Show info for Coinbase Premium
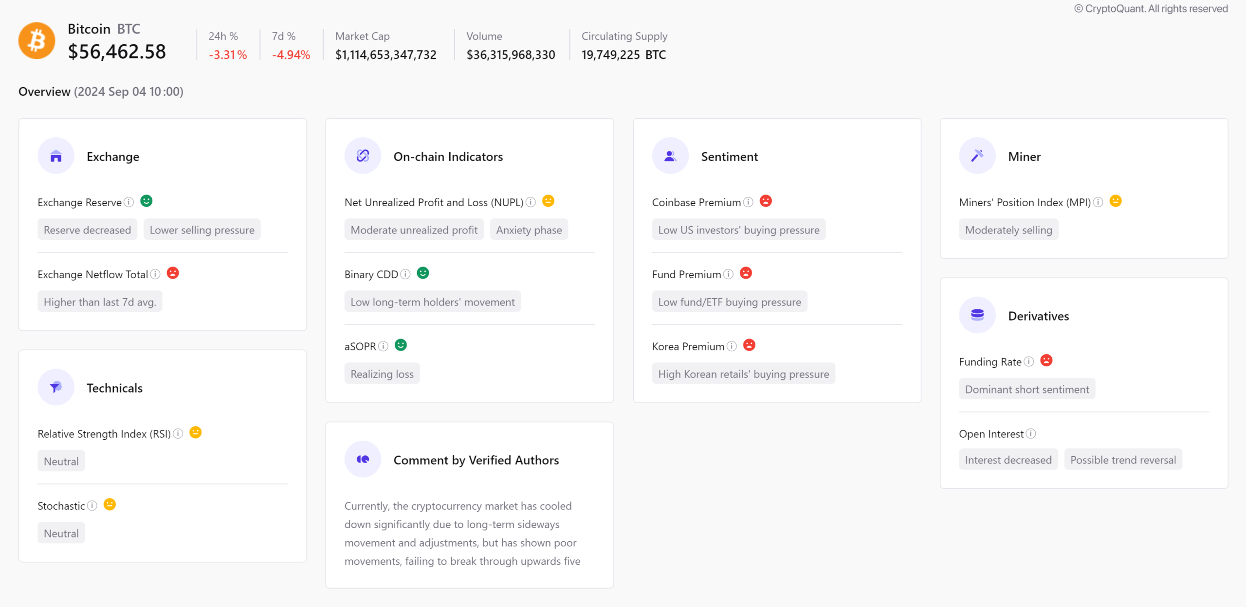The image size is (1246, 607). [748, 202]
